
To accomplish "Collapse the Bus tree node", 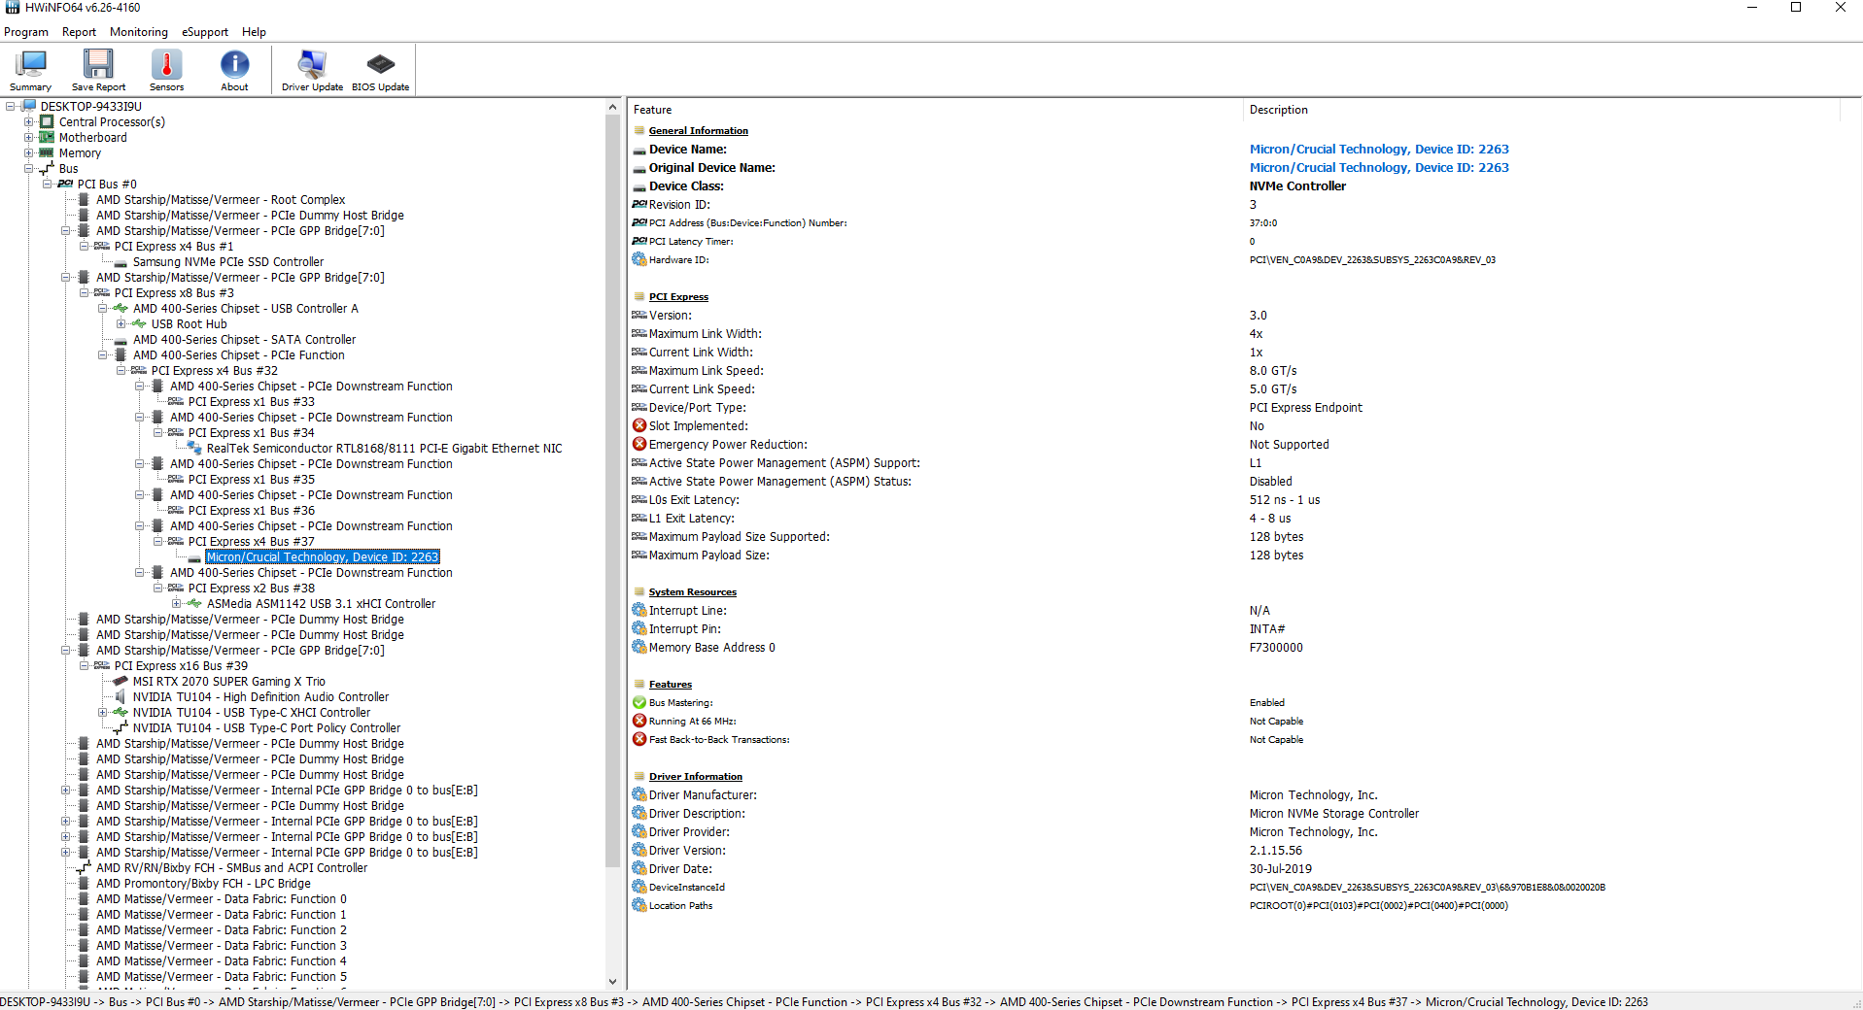I will pos(29,168).
